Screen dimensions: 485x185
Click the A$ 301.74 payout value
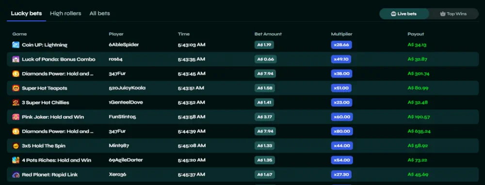[419, 74]
